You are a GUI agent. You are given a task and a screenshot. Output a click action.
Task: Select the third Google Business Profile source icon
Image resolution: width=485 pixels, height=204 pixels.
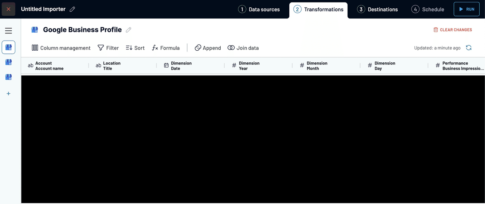[x=8, y=77]
